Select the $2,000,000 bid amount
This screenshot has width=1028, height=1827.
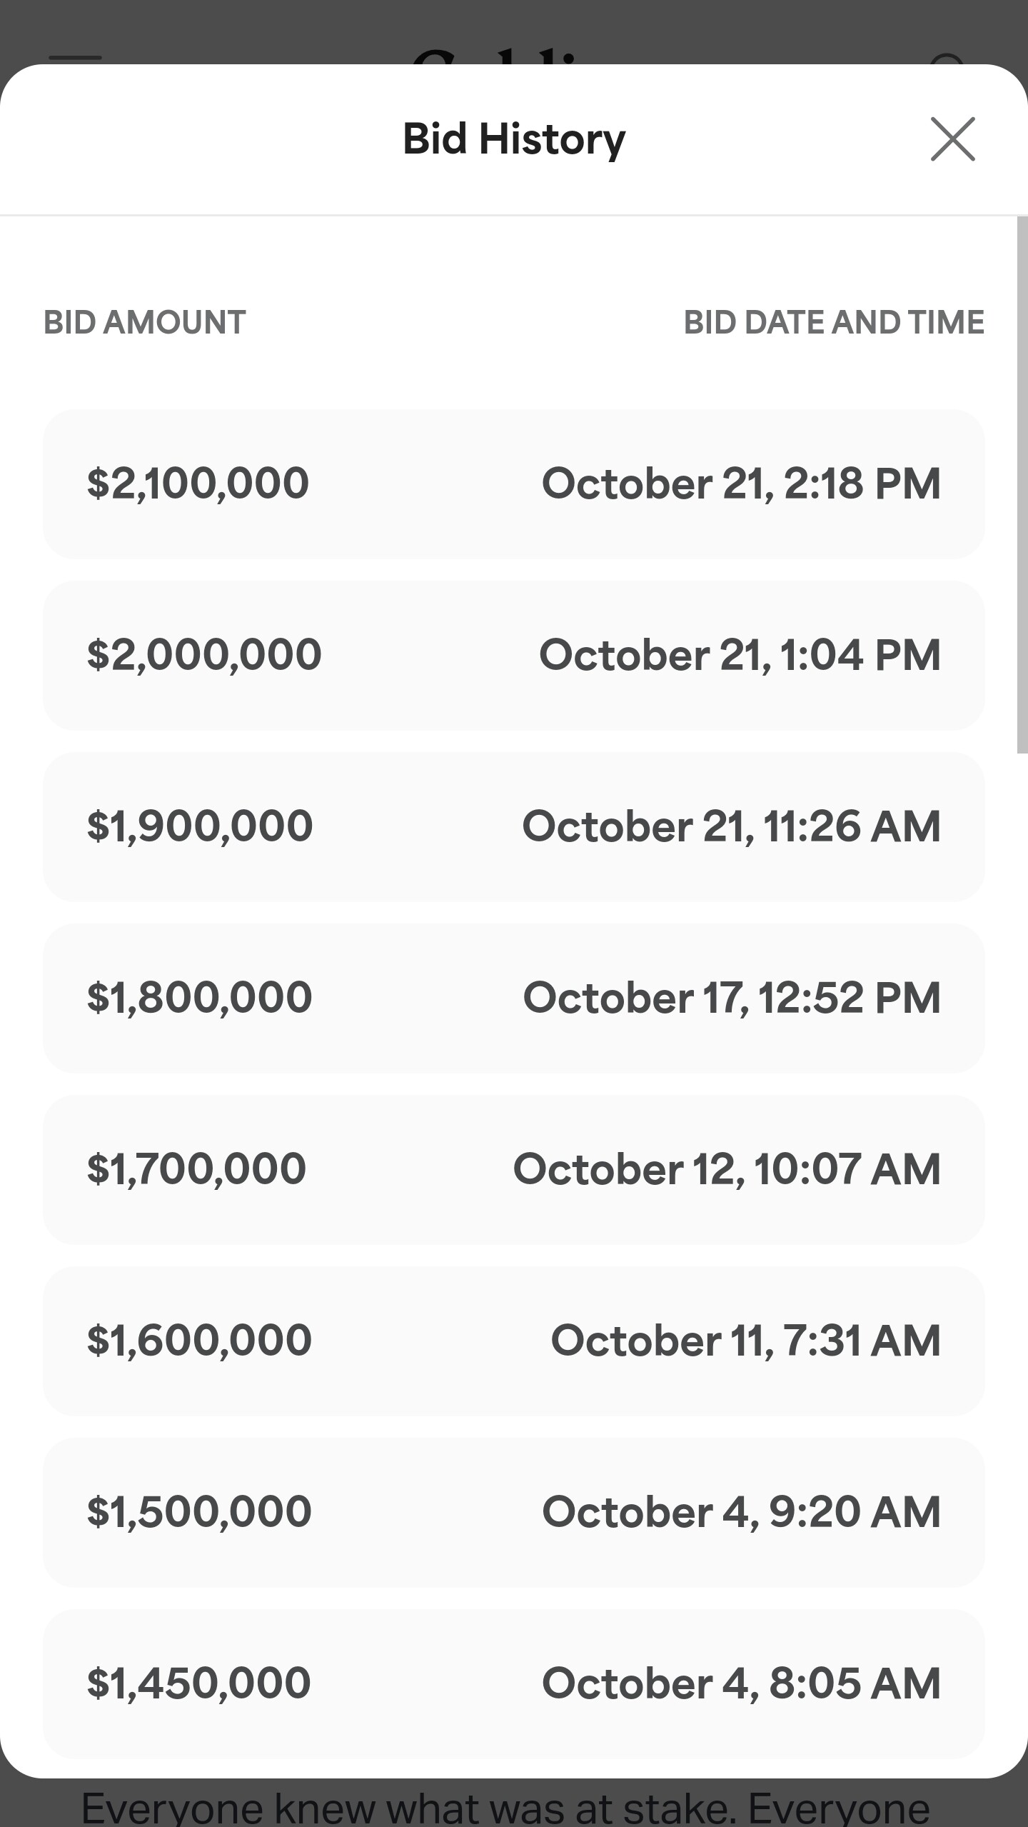(x=204, y=655)
